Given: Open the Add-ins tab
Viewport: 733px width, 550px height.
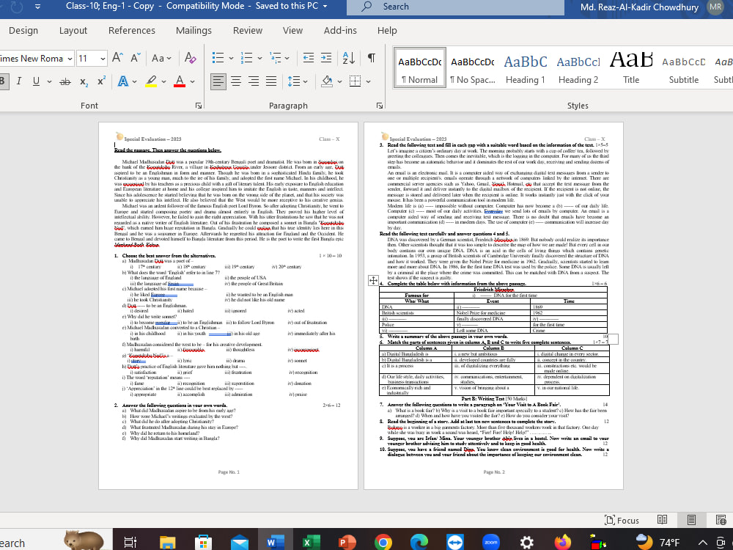Looking at the screenshot, I should pos(340,30).
